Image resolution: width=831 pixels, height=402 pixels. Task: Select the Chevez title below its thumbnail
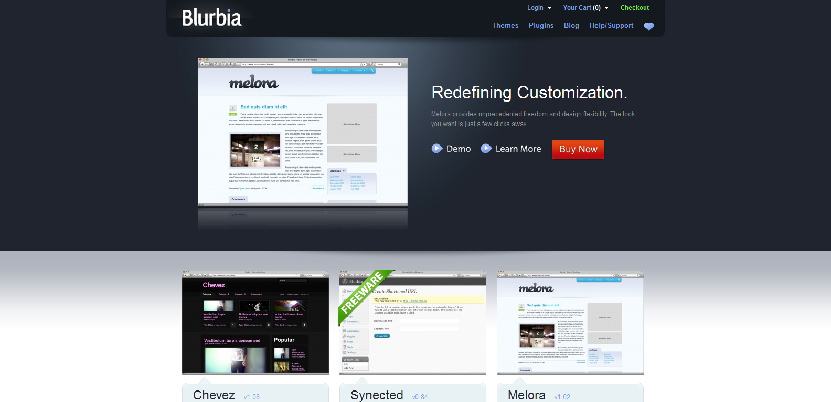pyautogui.click(x=214, y=395)
